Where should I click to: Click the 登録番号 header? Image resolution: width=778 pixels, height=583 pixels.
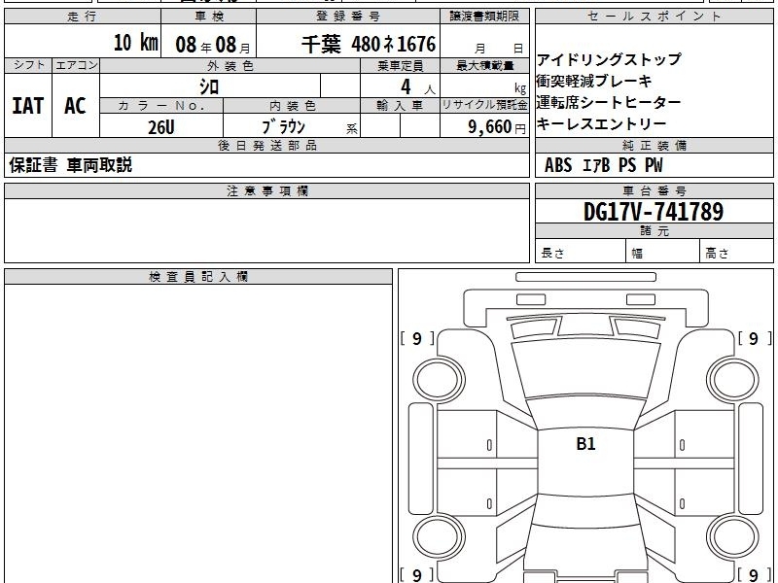(x=348, y=17)
